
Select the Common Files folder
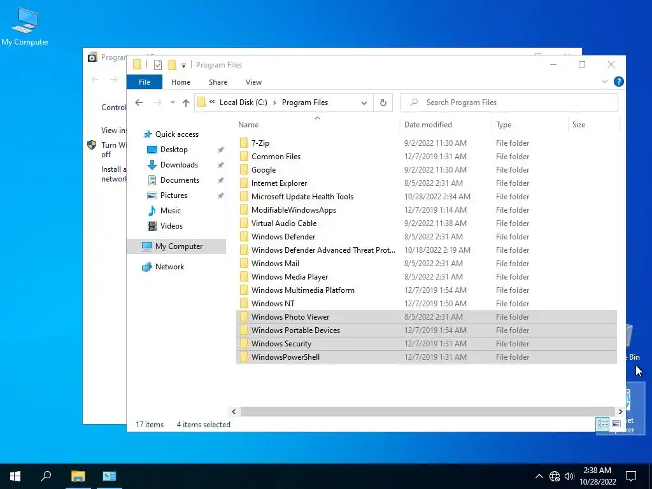[x=276, y=157]
